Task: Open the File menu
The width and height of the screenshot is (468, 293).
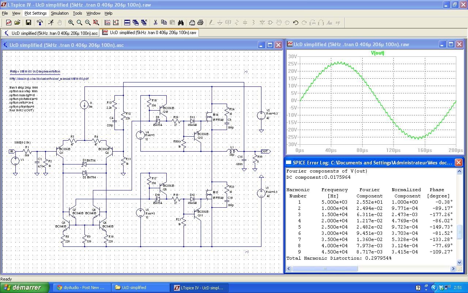Action: [5, 13]
